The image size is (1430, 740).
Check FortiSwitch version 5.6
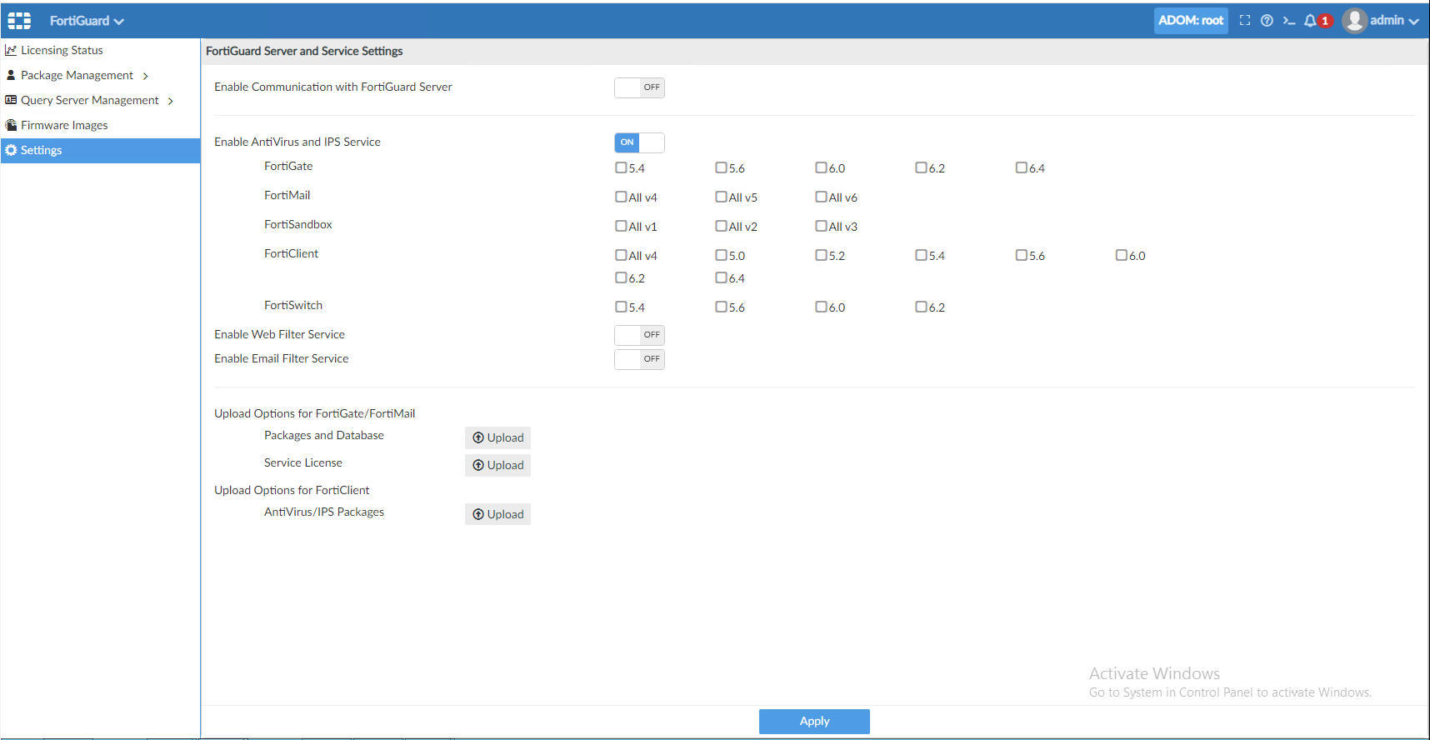point(721,307)
